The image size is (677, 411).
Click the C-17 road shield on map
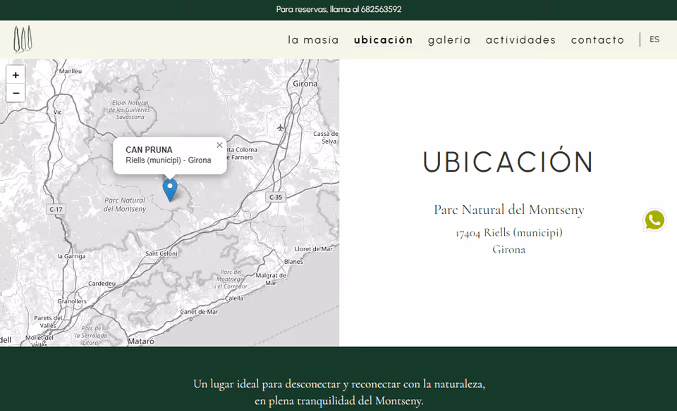(56, 209)
